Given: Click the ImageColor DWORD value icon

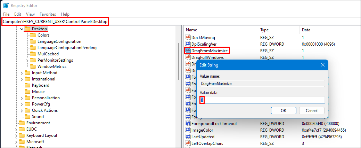Looking at the screenshot, I should [x=188, y=130].
